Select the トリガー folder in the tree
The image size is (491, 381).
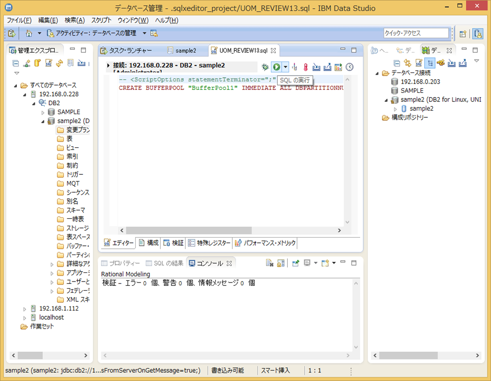70,174
